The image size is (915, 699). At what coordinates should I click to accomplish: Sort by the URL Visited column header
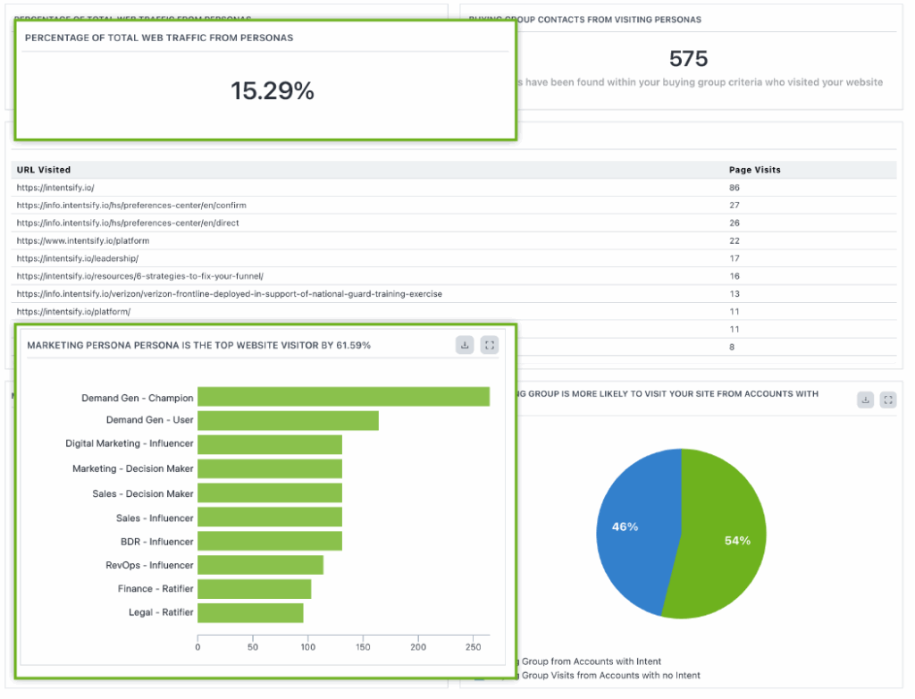[44, 170]
